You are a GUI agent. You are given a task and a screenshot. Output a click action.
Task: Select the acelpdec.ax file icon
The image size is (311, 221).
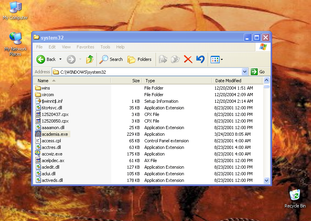(38, 161)
